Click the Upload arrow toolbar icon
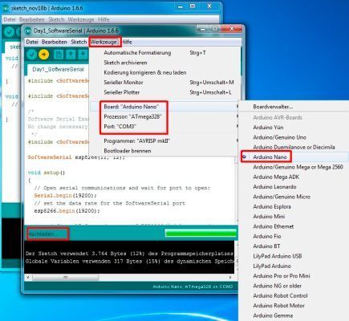Viewport: 349px width, 321px height. coord(43,55)
